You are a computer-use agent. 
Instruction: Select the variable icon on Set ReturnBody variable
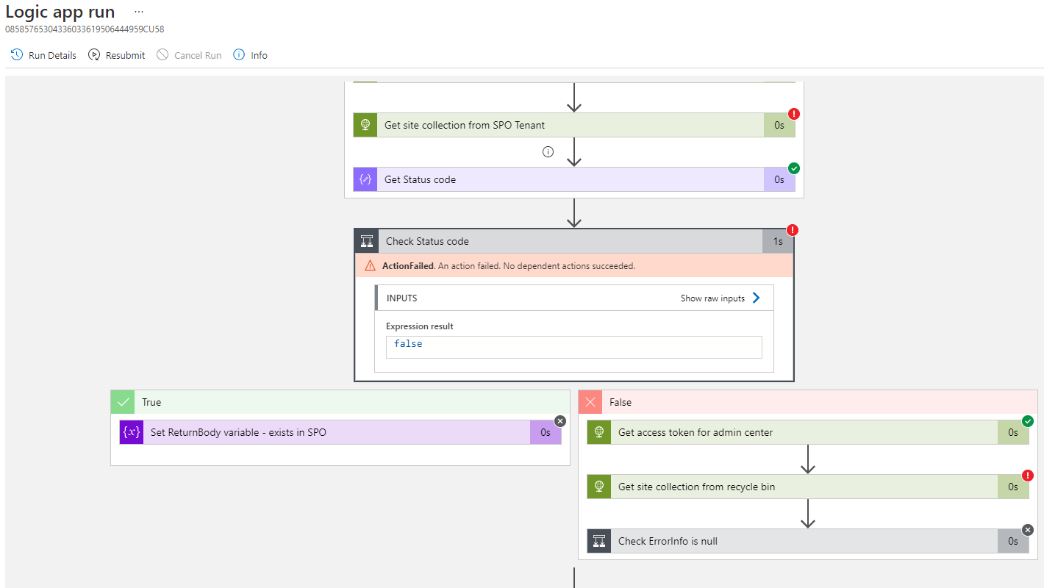pos(131,432)
